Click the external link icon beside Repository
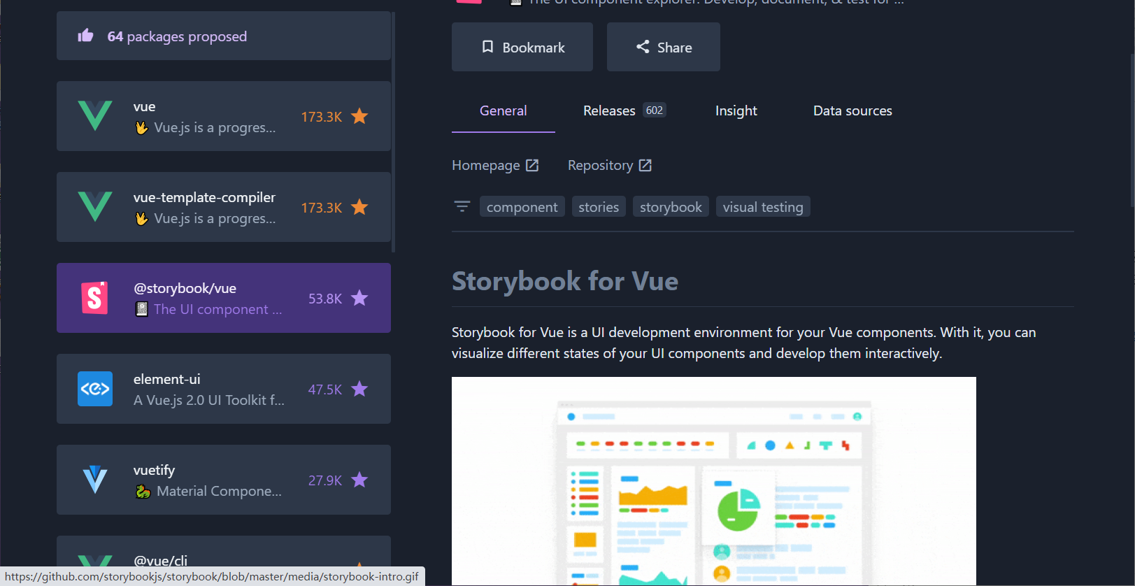Viewport: 1135px width, 586px height. (x=645, y=165)
